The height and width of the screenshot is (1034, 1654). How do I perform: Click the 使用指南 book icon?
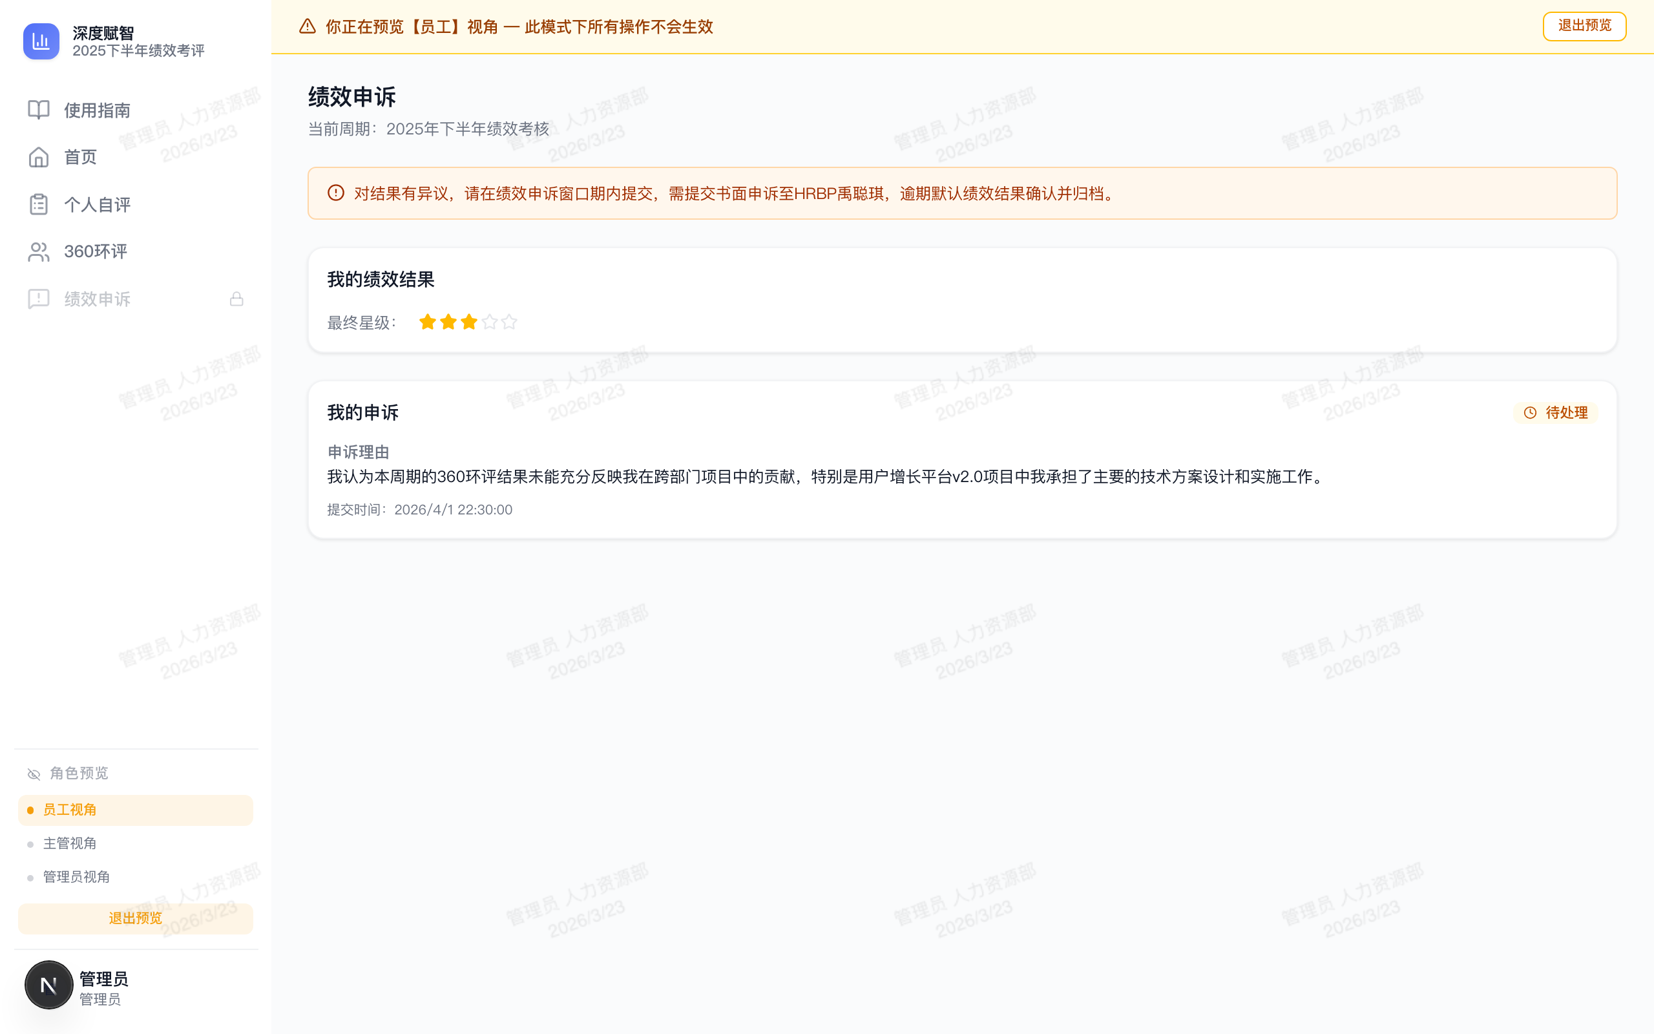coord(37,109)
